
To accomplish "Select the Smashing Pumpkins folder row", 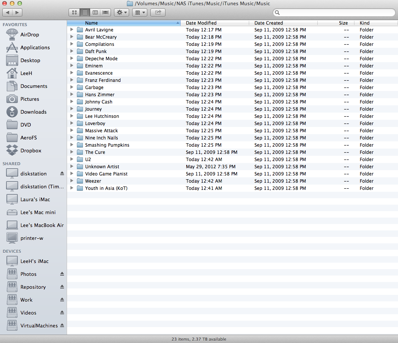I will (232, 145).
